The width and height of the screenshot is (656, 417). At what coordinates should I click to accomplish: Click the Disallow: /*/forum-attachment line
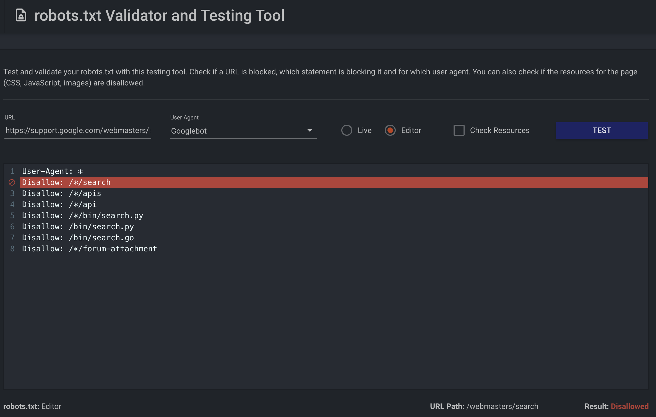[89, 249]
